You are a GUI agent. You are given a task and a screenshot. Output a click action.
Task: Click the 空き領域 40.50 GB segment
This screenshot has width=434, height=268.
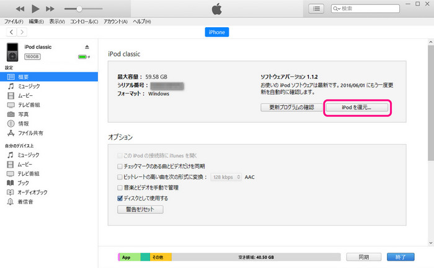256,257
